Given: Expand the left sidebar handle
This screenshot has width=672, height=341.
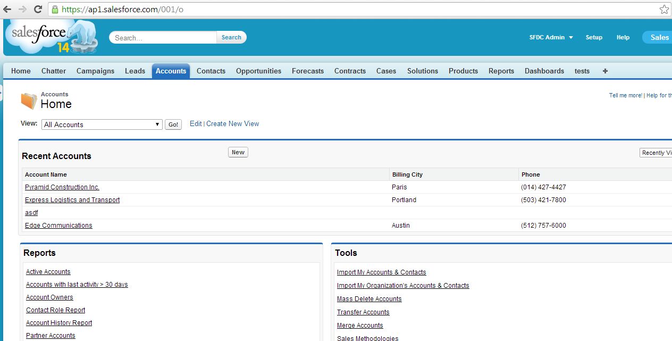Looking at the screenshot, I should click(1, 93).
